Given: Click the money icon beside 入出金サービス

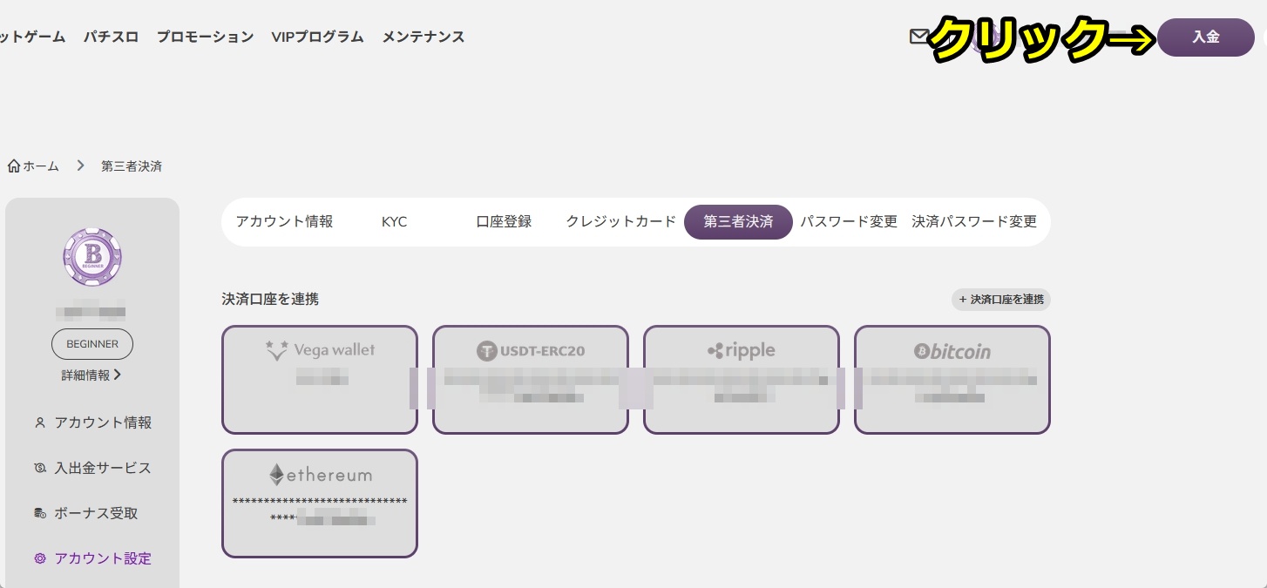Looking at the screenshot, I should [x=39, y=468].
